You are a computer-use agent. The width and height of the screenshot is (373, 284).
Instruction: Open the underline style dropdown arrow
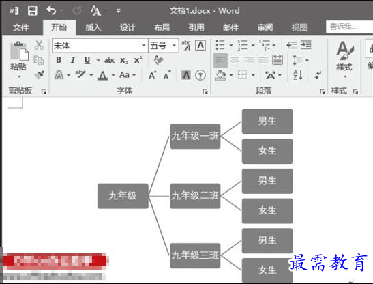98,61
